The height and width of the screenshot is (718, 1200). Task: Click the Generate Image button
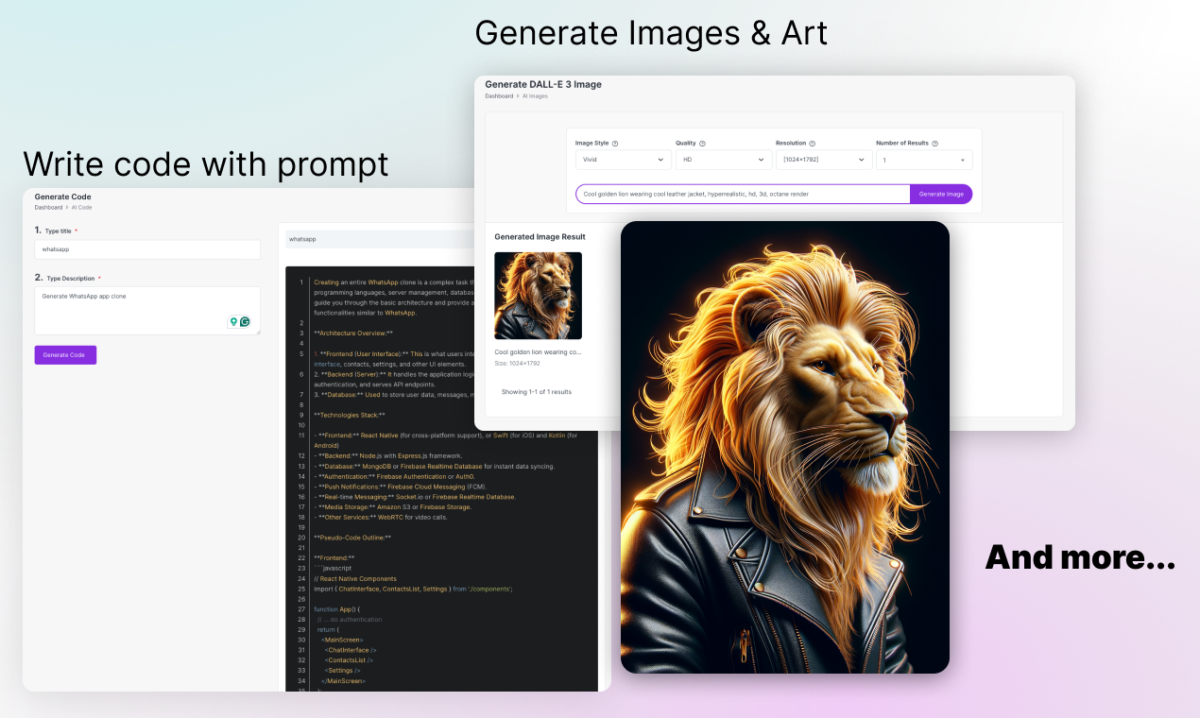[x=941, y=194]
